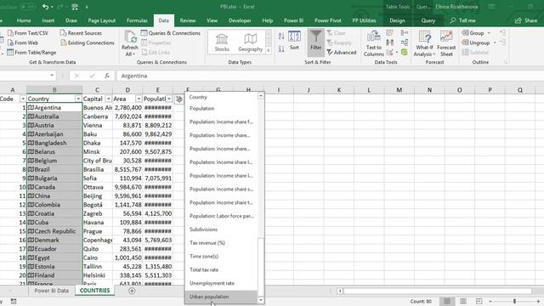Click the Sort Z to A icon
The image size is (544, 306).
click(281, 48)
